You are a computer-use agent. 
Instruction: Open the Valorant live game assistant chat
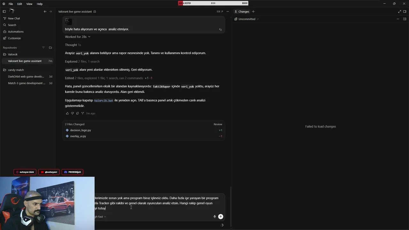pos(28,61)
